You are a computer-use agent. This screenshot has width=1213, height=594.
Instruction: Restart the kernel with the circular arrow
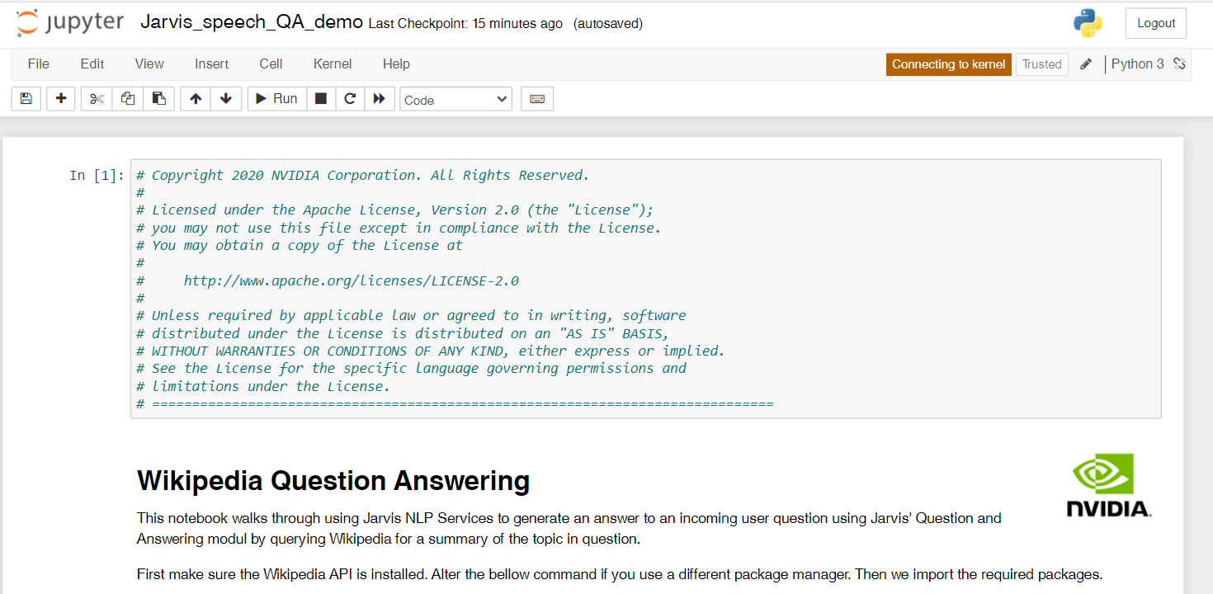(350, 99)
